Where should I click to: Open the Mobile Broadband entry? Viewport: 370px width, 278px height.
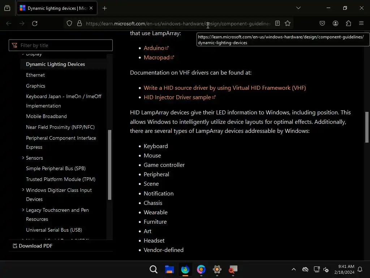pos(47,117)
